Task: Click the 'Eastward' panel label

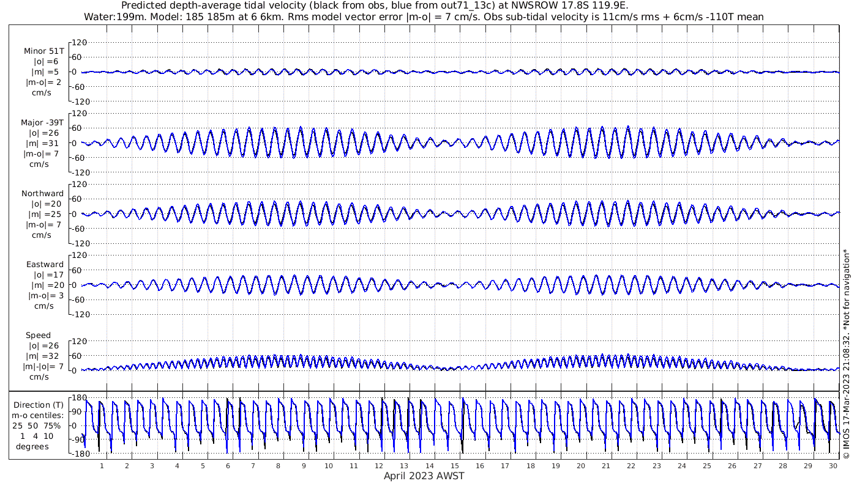Action: tap(45, 265)
